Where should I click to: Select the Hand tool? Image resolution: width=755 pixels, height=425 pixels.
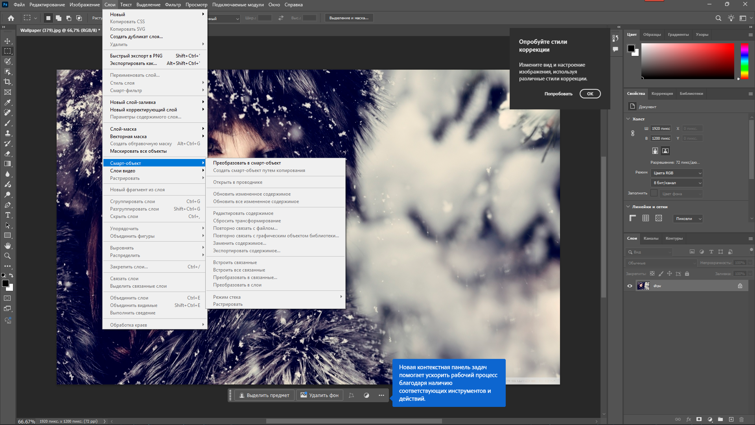coord(7,246)
